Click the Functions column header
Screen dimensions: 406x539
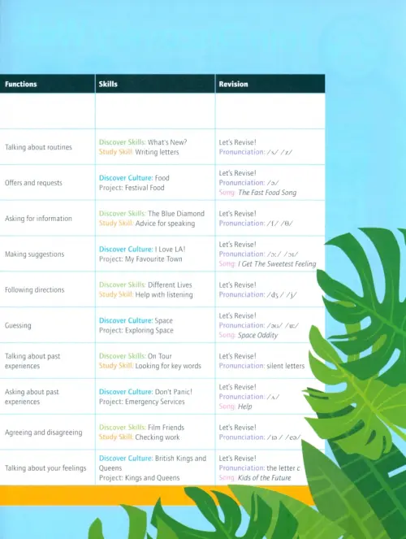coord(21,84)
